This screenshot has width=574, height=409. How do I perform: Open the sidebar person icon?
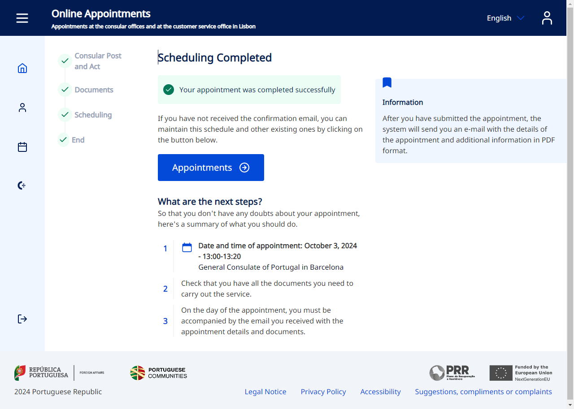pyautogui.click(x=22, y=108)
